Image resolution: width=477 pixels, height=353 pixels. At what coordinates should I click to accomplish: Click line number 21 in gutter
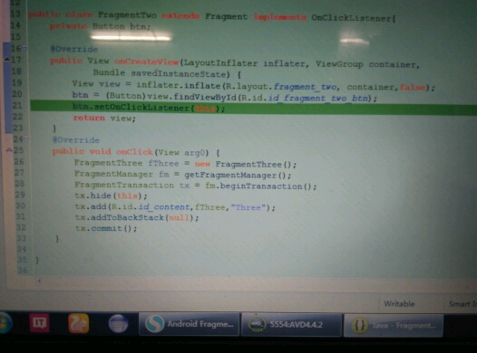click(x=17, y=105)
